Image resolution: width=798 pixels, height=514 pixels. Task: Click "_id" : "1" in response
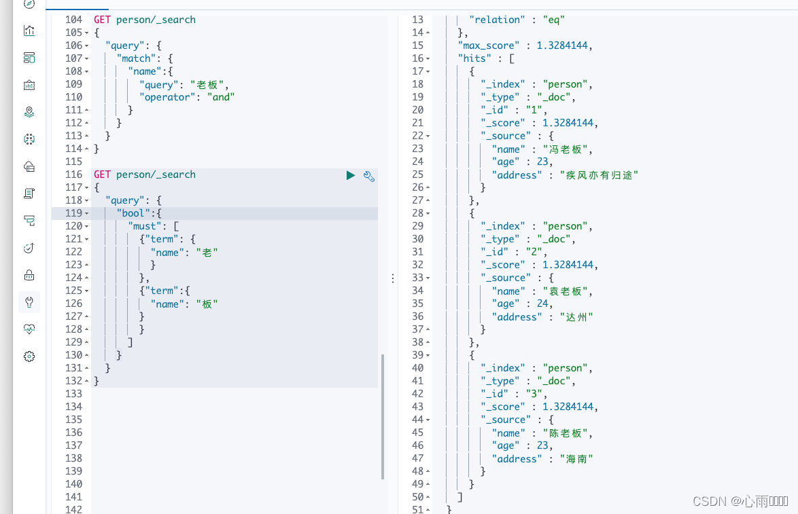pos(513,110)
